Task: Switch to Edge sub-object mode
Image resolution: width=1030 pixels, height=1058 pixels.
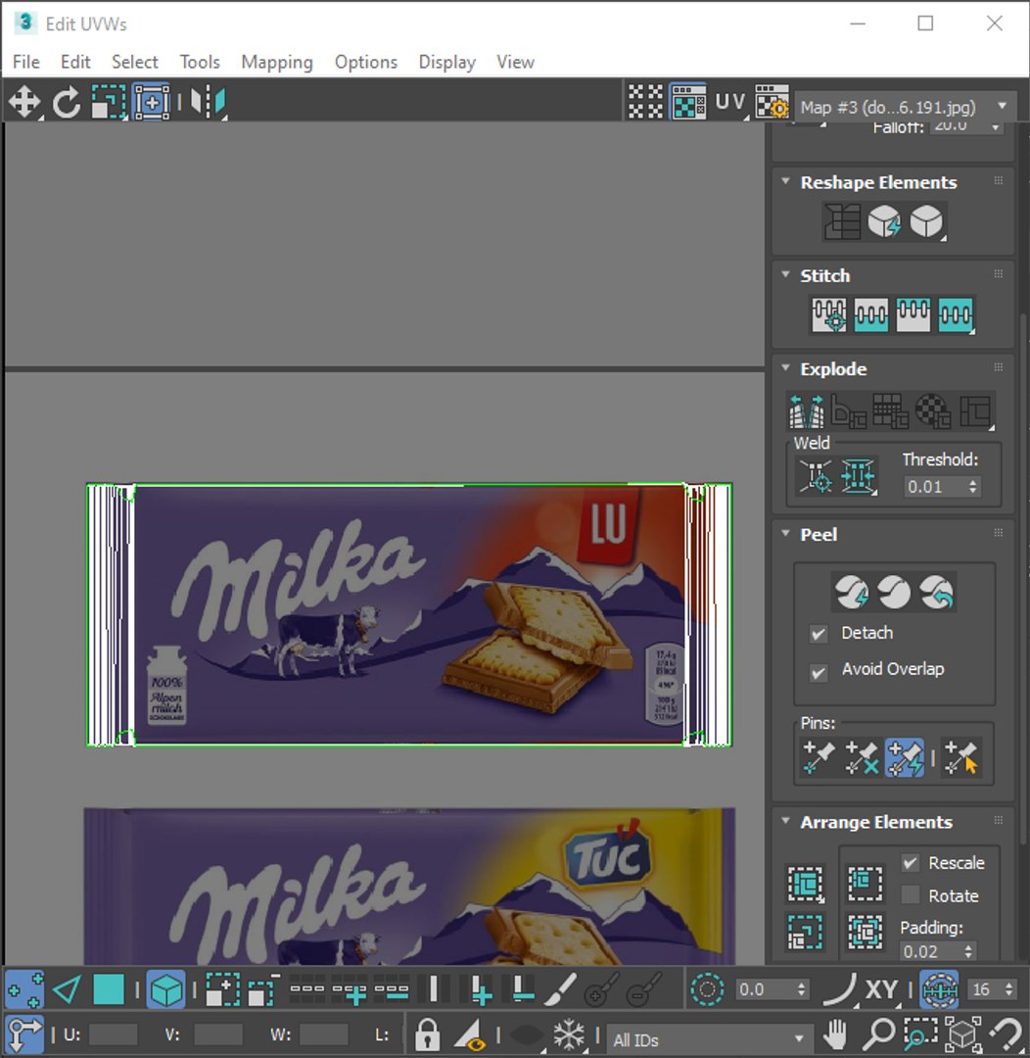Action: [67, 990]
